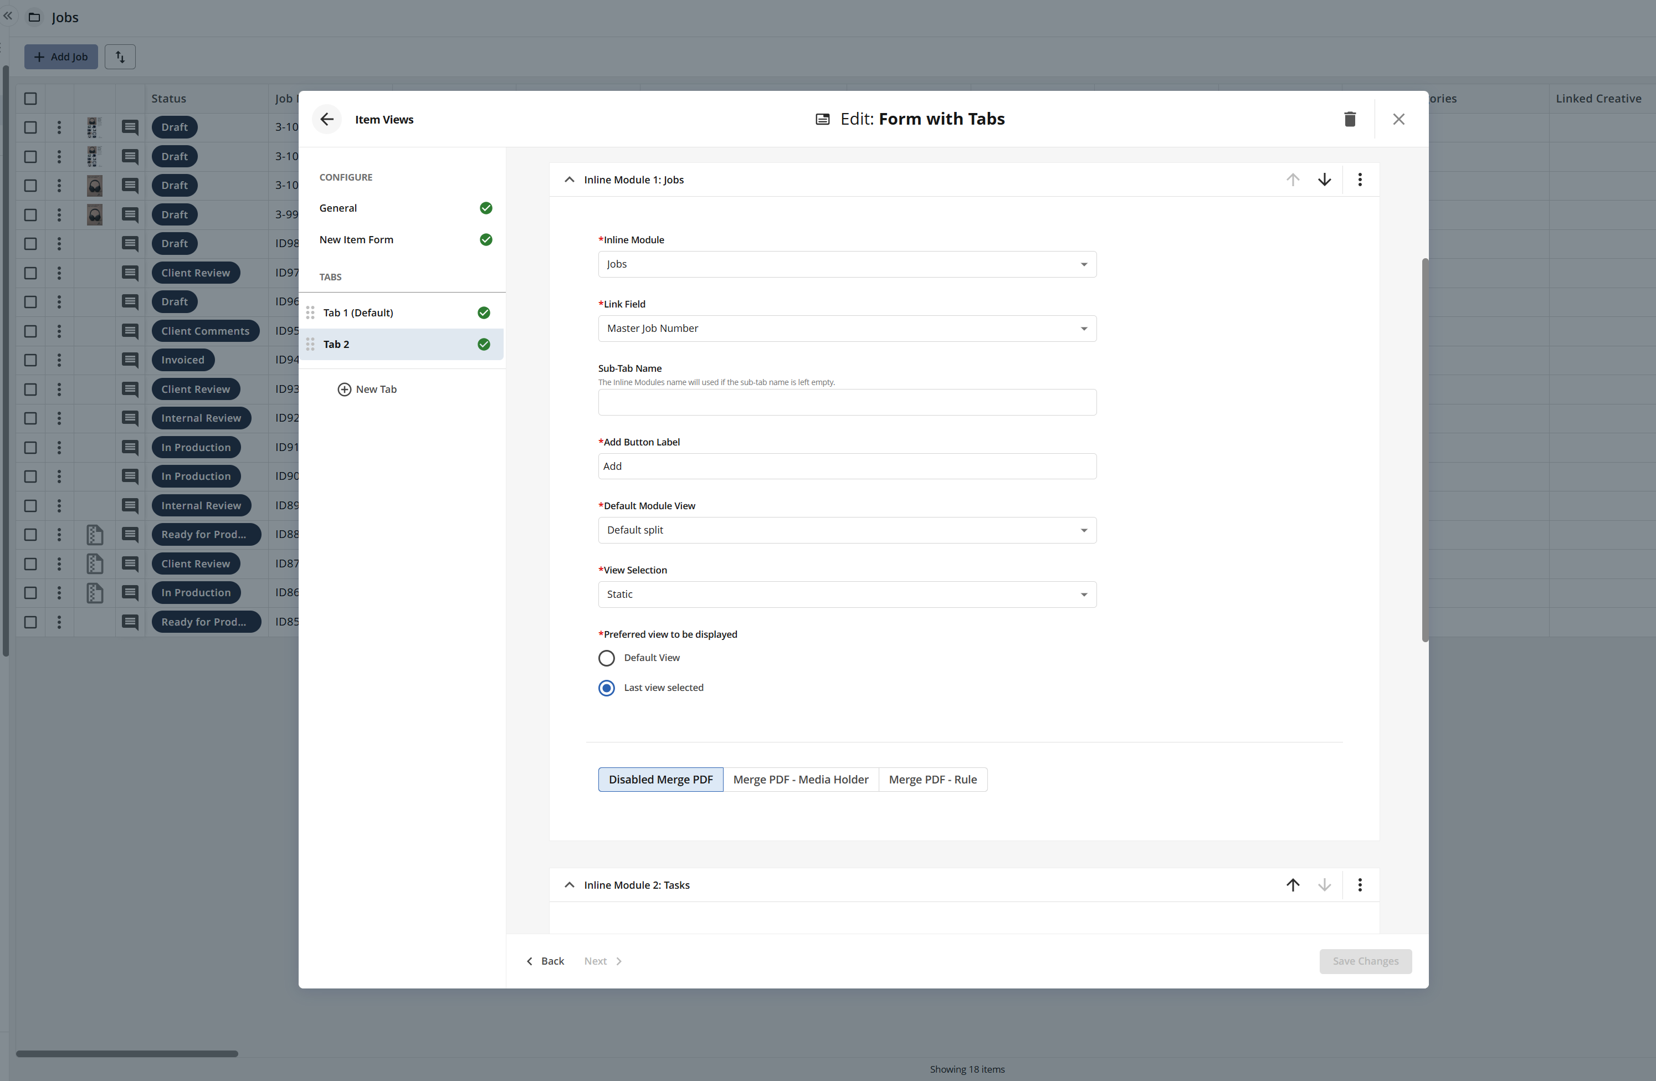The image size is (1656, 1081).
Task: Select the Last view selected radio option
Action: 606,688
